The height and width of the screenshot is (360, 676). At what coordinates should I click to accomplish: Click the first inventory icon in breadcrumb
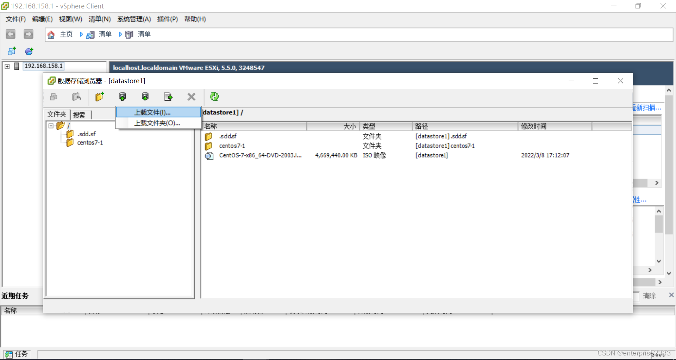(90, 35)
